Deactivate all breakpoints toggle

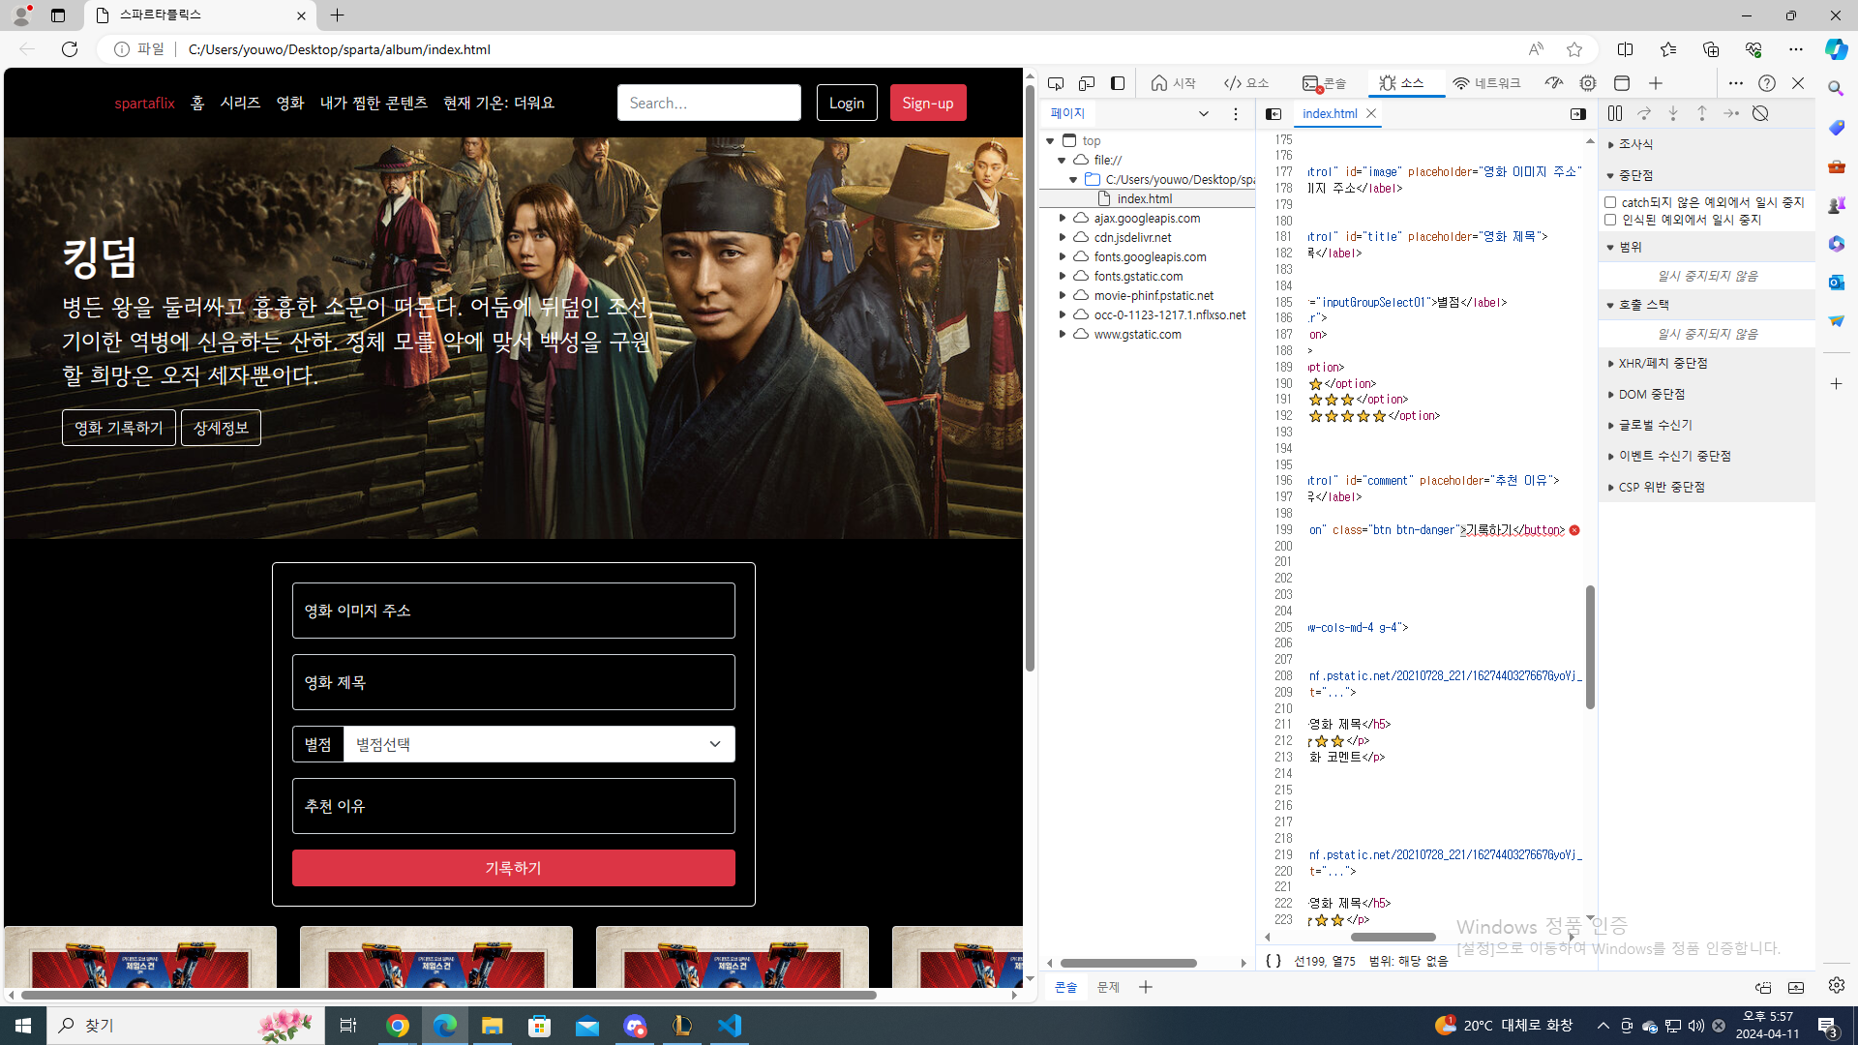click(1760, 113)
